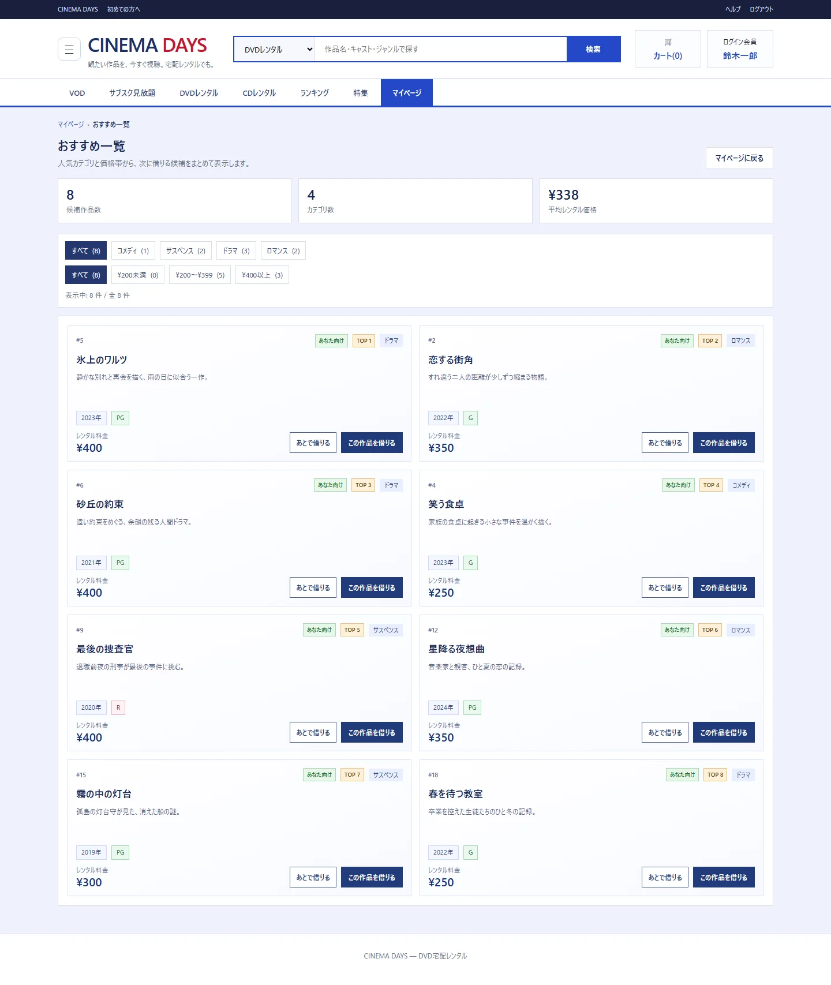Open the ログイン会員 鈴木一郎 account box
The height and width of the screenshot is (985, 831).
(740, 49)
